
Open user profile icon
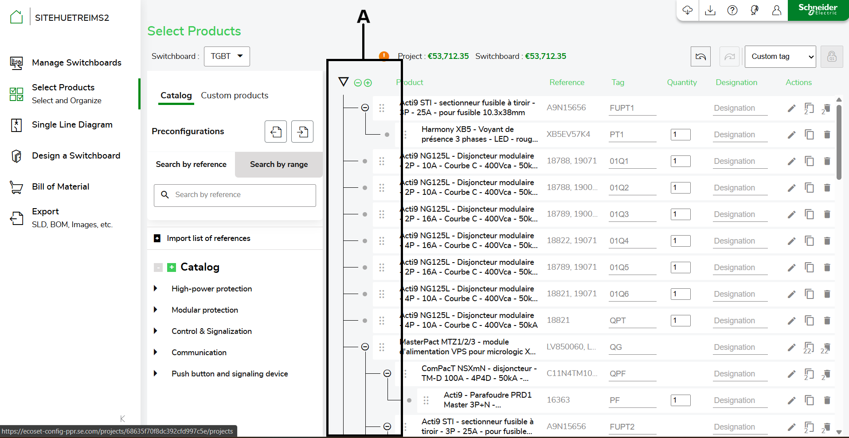tap(777, 10)
